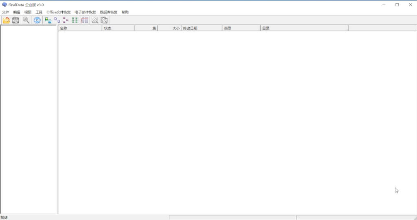
Task: Maximize the FinalData window
Action: point(397,4)
